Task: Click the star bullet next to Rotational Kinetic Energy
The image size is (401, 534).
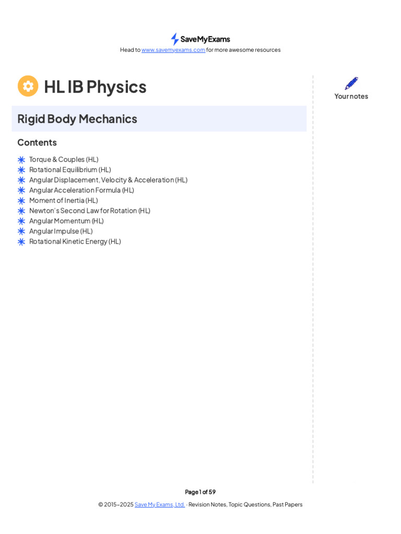Action: 21,242
